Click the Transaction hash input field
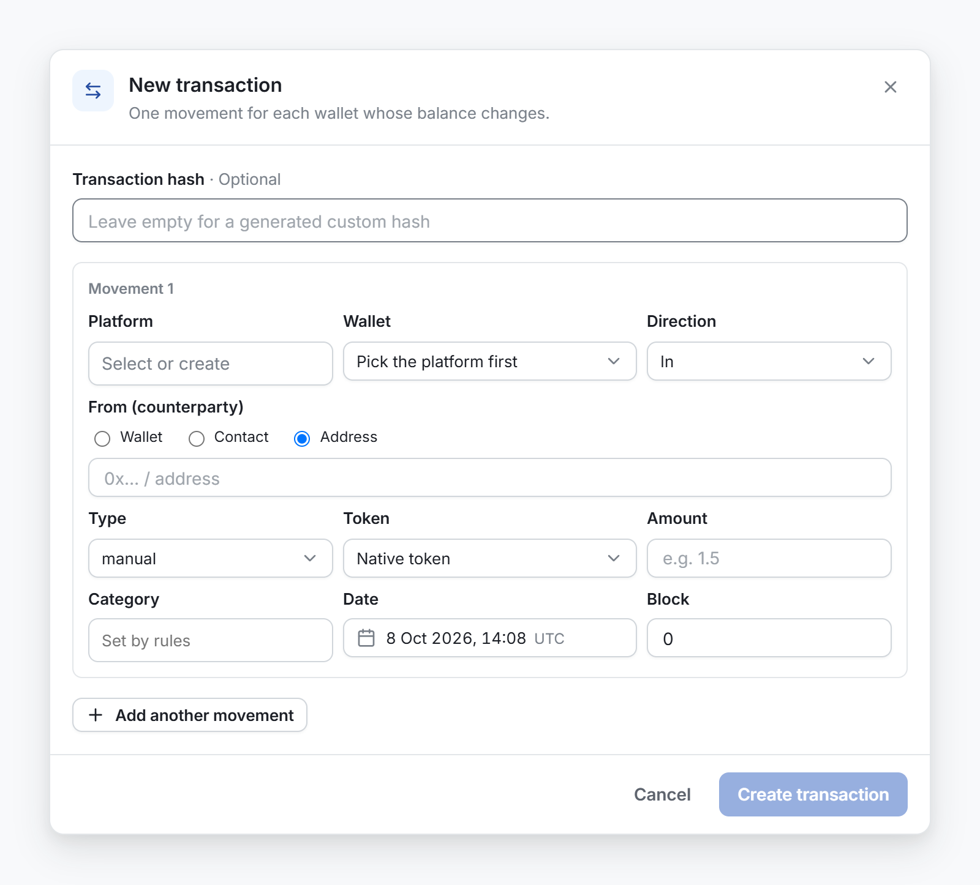Image resolution: width=980 pixels, height=885 pixels. 489,220
